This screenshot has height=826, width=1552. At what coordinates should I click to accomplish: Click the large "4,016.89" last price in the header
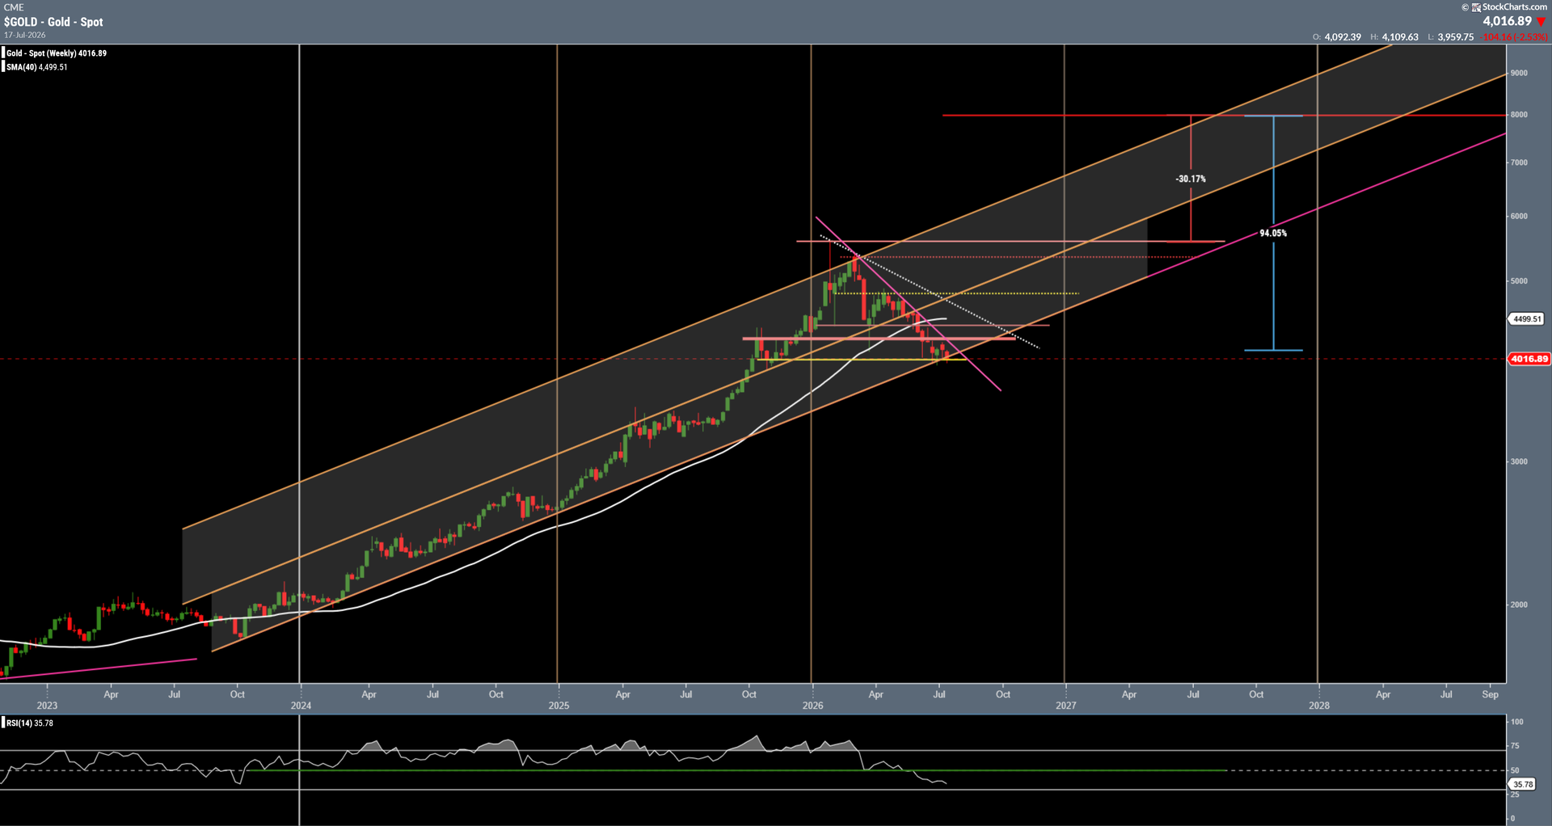[x=1507, y=22]
